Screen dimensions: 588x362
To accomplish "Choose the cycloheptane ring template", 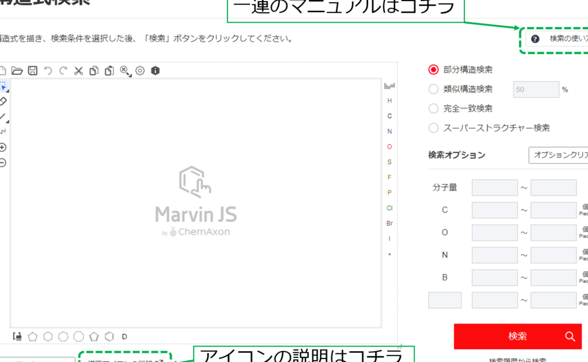I will (63, 337).
